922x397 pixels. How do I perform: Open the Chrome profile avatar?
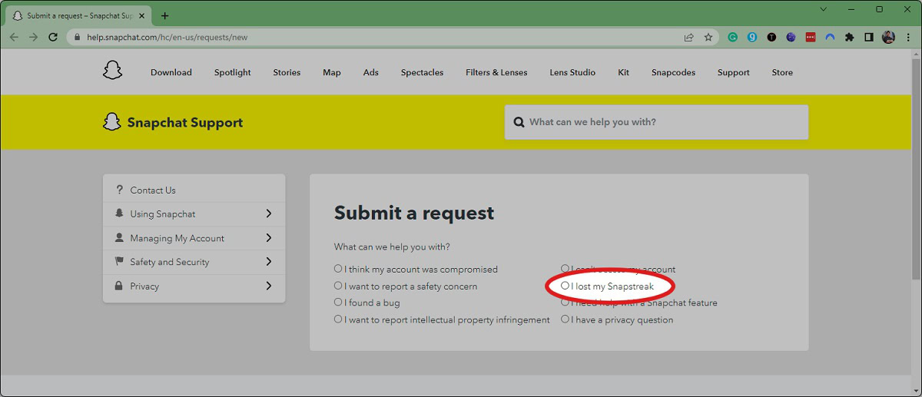point(888,37)
